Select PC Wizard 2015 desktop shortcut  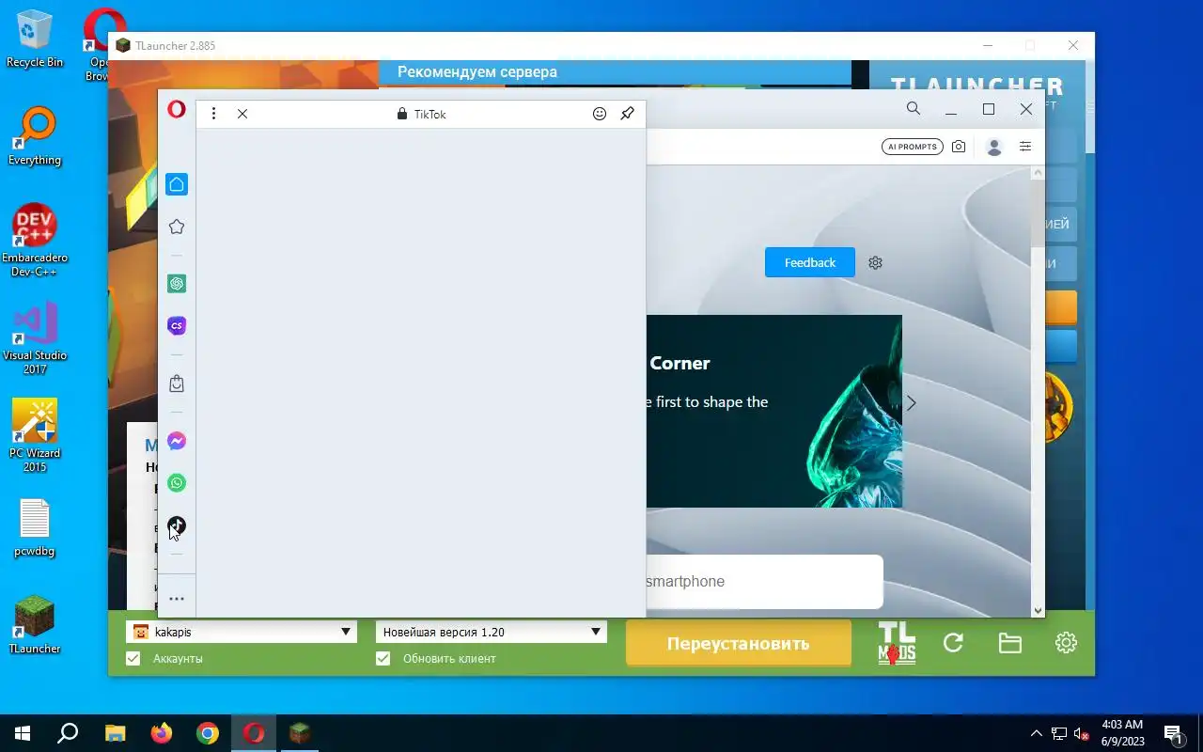[35, 436]
